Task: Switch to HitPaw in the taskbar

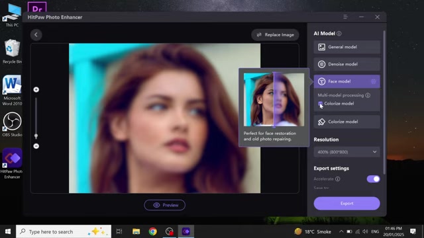Action: 185,231
